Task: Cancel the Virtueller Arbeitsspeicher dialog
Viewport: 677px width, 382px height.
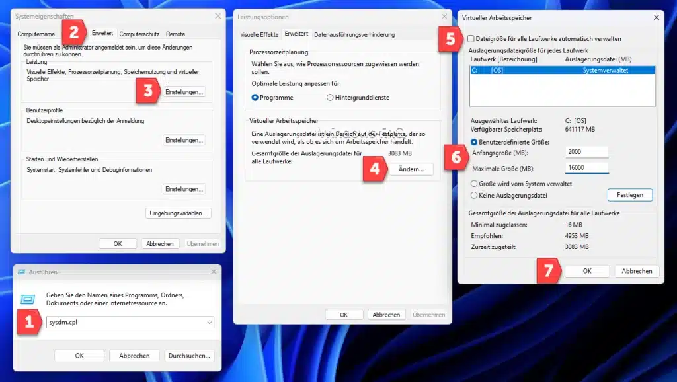Action: point(637,271)
